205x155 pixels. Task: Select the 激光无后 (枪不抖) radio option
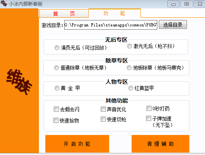pos(130,46)
